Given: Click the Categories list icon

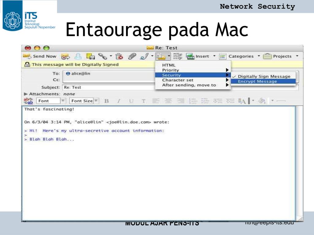Looking at the screenshot, I should point(223,57).
